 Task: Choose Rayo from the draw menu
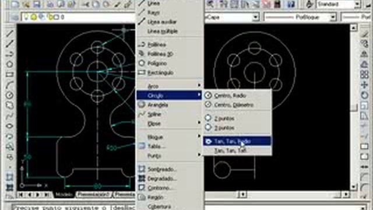click(170, 12)
